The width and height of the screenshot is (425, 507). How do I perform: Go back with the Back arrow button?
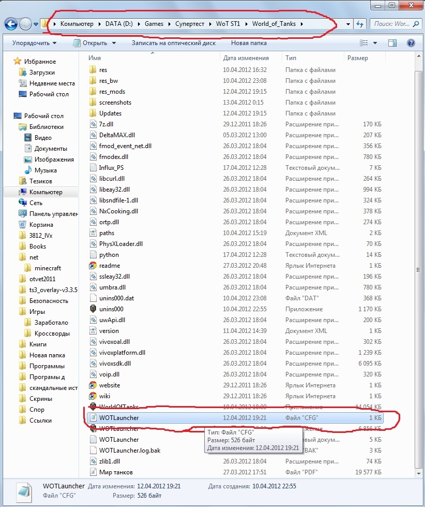click(x=11, y=24)
